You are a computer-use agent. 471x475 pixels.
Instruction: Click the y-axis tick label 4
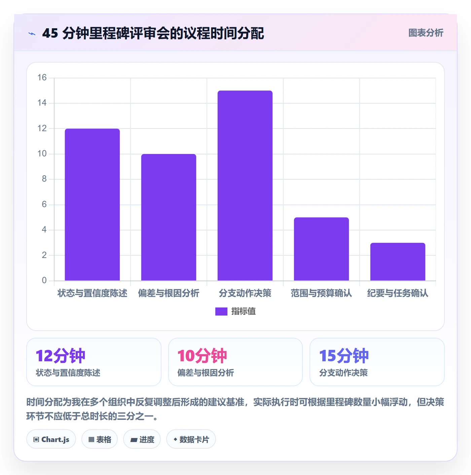pyautogui.click(x=44, y=230)
